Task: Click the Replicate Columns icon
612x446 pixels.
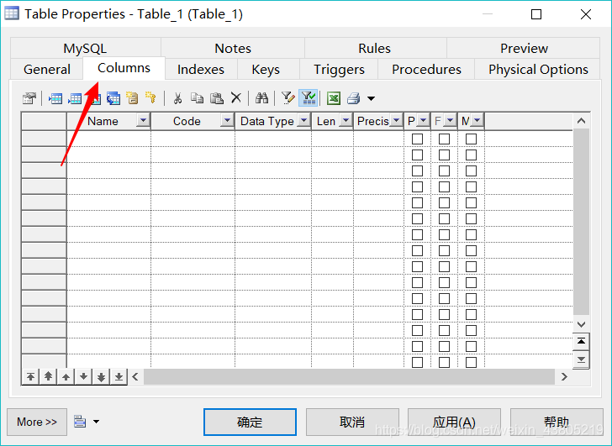Action: click(x=113, y=98)
